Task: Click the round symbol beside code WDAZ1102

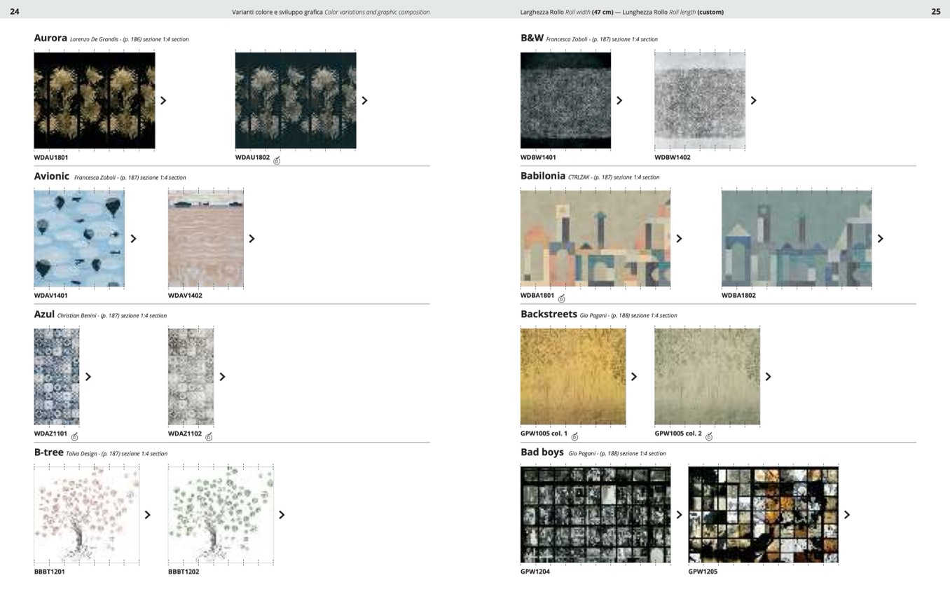Action: (209, 436)
